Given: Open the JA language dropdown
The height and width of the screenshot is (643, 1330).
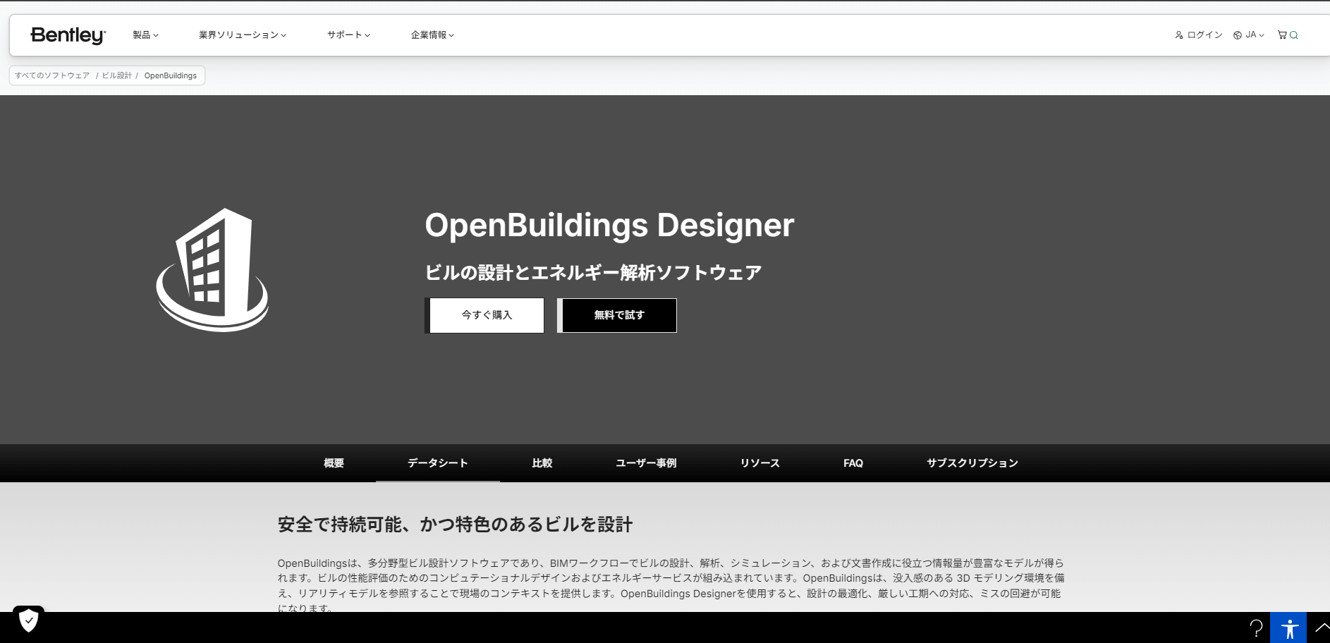Looking at the screenshot, I should 1255,35.
